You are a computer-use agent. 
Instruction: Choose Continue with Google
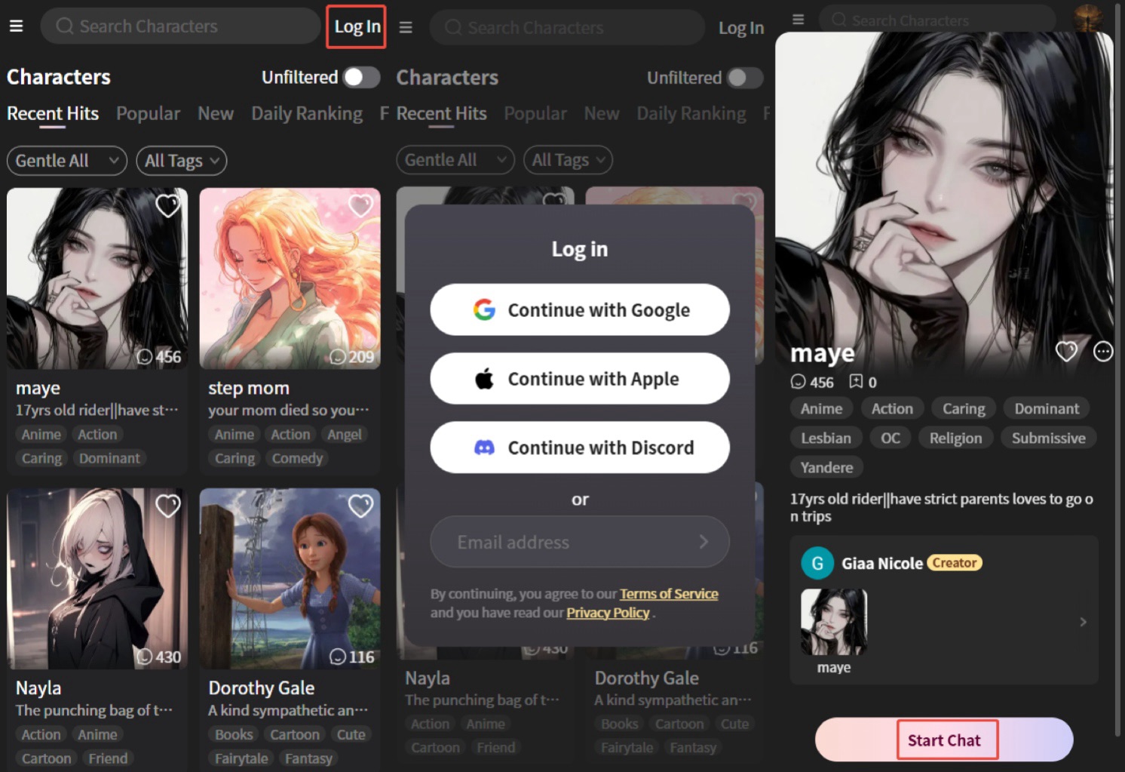click(x=579, y=309)
